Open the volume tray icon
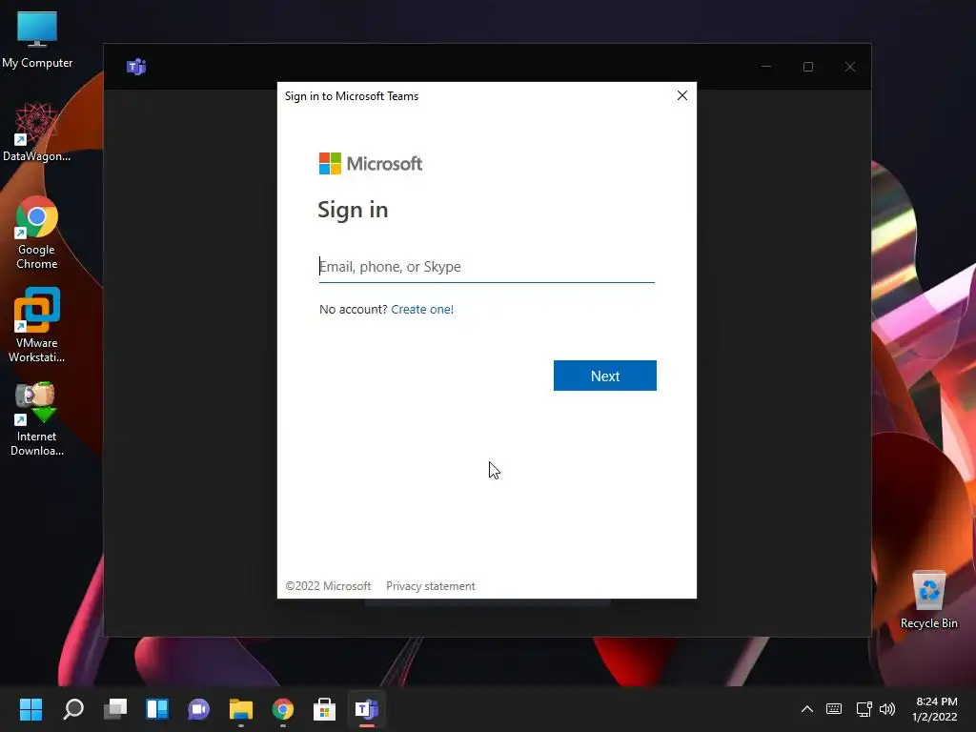The width and height of the screenshot is (976, 732). [x=887, y=709]
